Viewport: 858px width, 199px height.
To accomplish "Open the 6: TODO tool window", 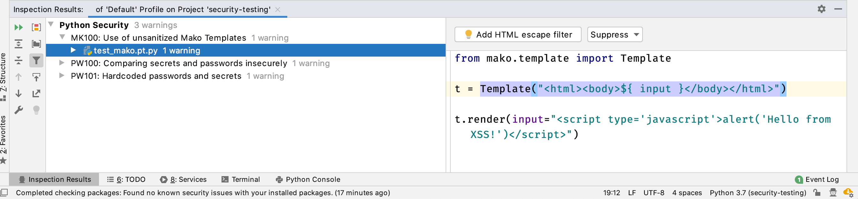I will pyautogui.click(x=126, y=179).
